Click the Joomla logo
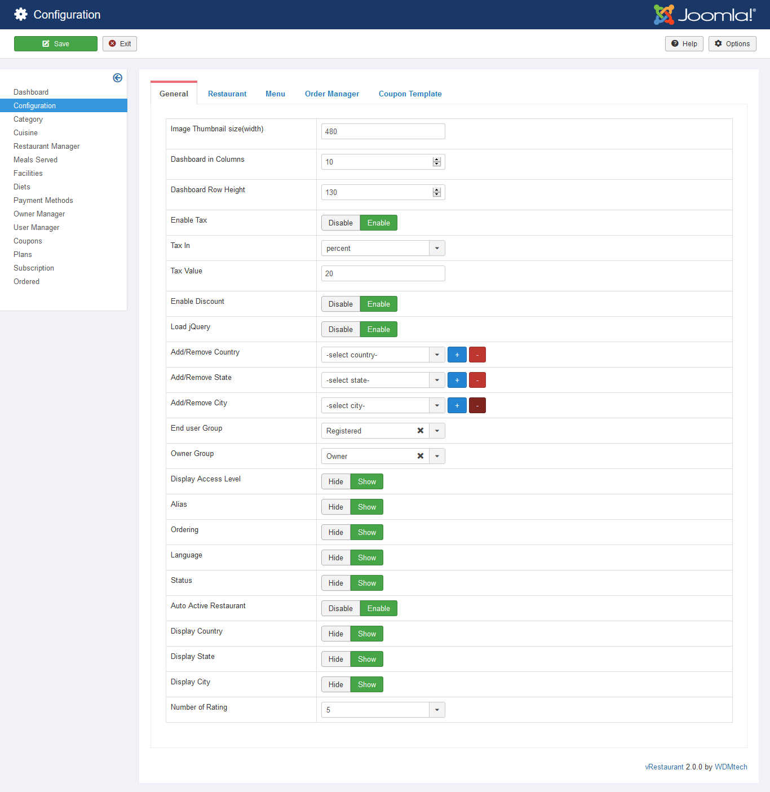Viewport: 770px width, 792px height. point(705,15)
